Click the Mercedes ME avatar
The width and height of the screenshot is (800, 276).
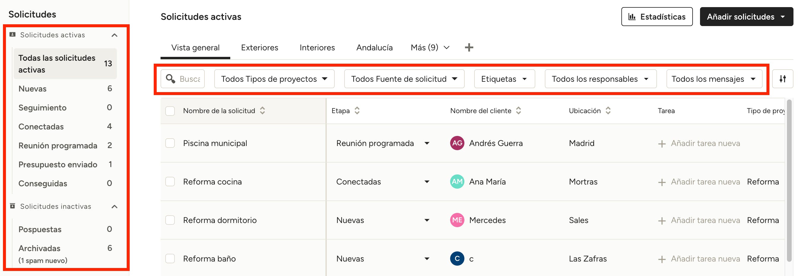point(457,220)
